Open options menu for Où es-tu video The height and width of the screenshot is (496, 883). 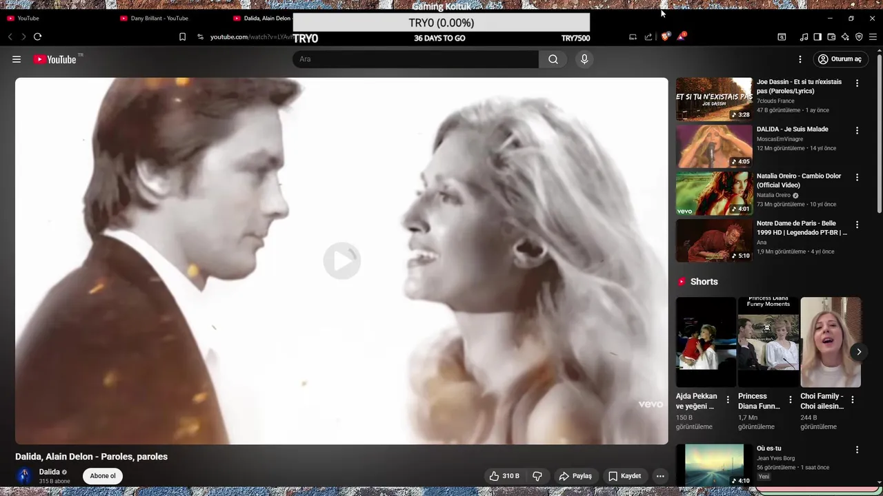[x=857, y=450]
